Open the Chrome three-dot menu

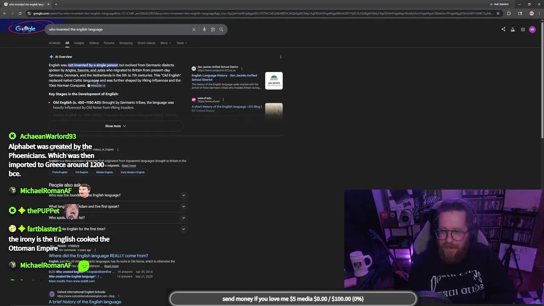coord(540,13)
